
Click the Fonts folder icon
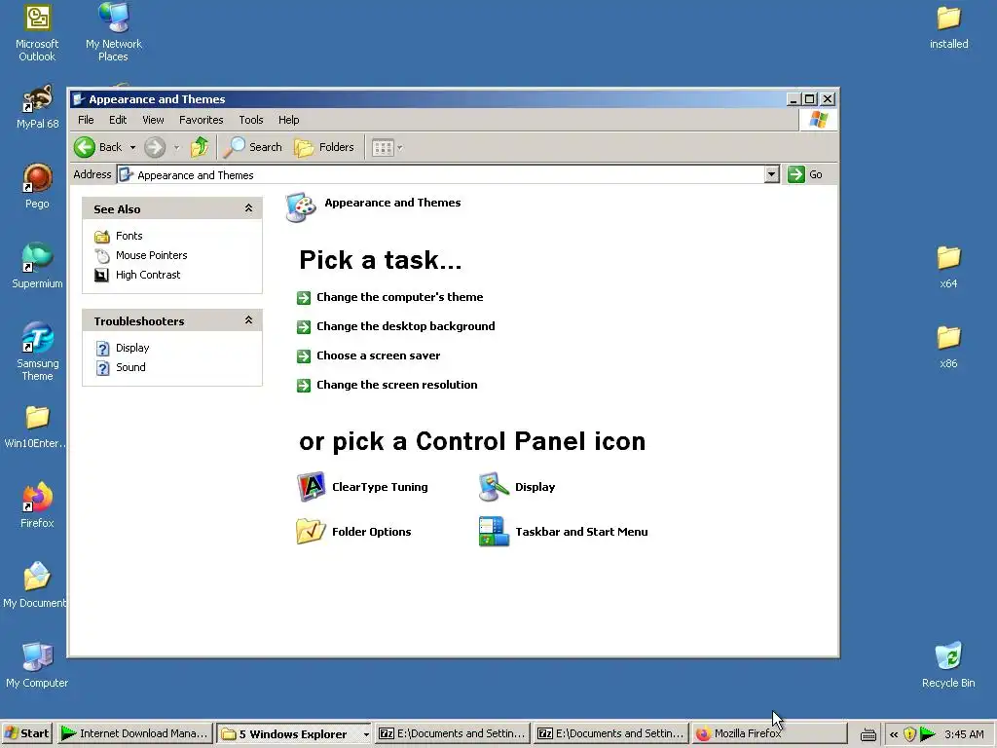[x=101, y=237]
